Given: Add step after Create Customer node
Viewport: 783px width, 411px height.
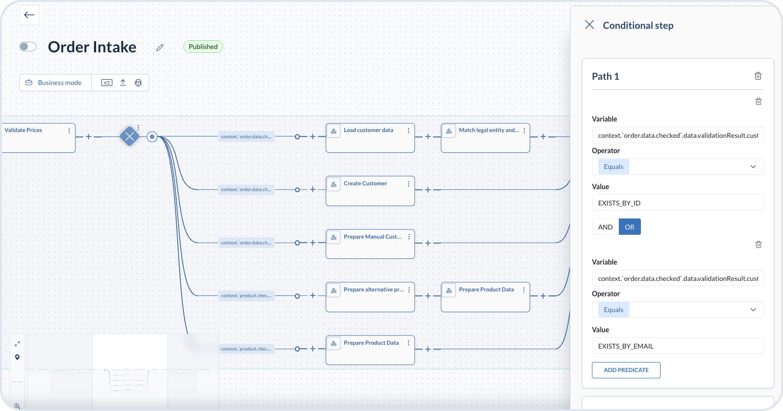Looking at the screenshot, I should tap(428, 190).
